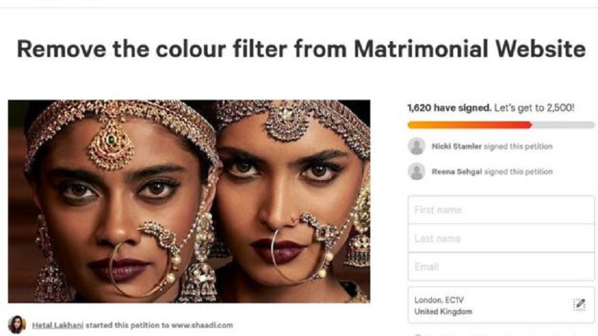Click the "1,620 have signed" count
Screen dimensions: 598x336
(449, 108)
